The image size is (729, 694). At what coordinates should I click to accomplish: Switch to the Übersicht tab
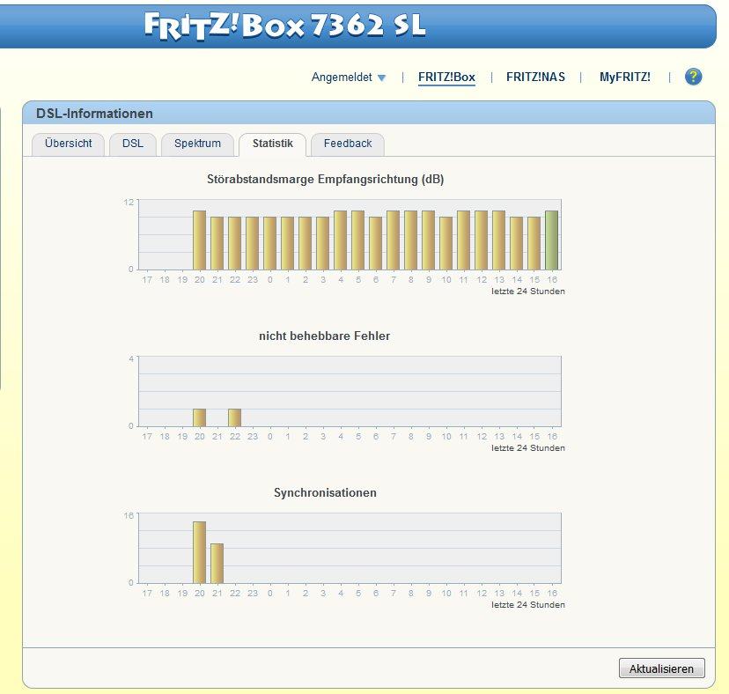point(69,144)
